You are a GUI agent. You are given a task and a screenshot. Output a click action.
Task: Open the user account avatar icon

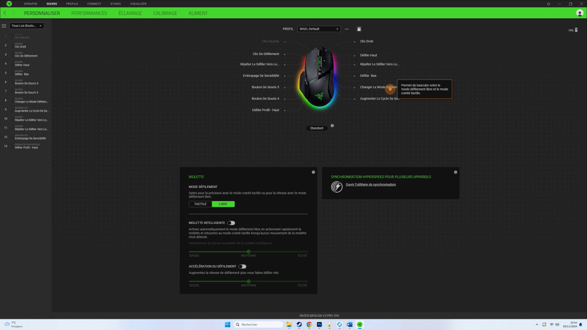[x=580, y=13]
